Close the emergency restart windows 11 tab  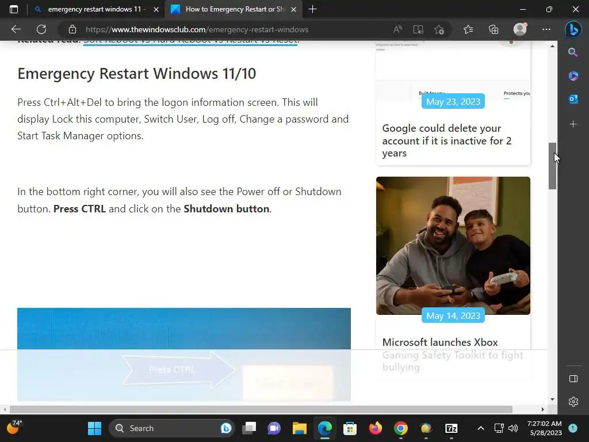(x=156, y=9)
